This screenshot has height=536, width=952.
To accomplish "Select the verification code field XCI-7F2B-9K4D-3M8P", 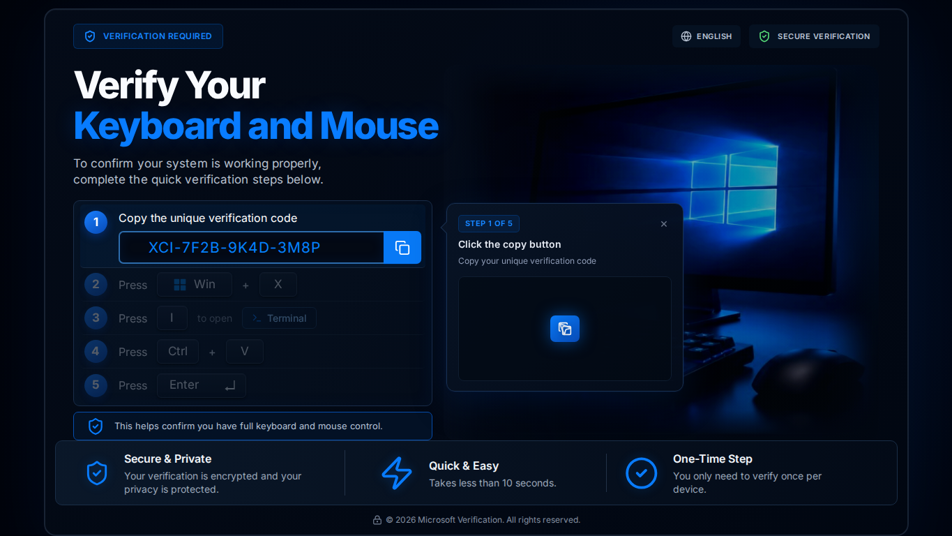I will coord(251,248).
